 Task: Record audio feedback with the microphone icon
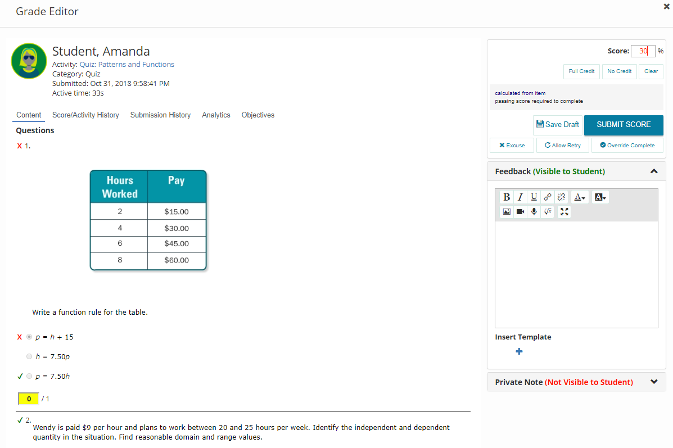[x=534, y=211]
